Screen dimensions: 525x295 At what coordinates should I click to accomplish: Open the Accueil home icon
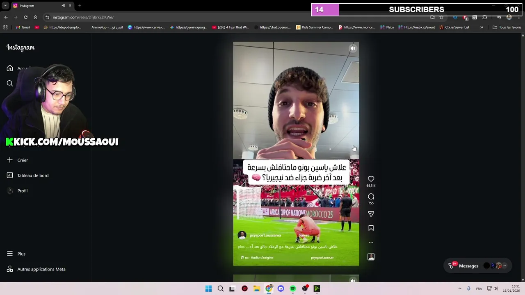[10, 68]
